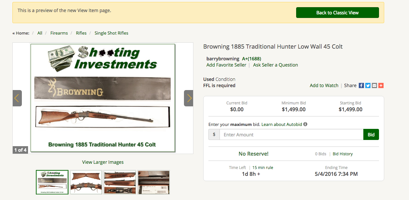Open the Firearms breadcrumb link
The width and height of the screenshot is (409, 200).
(59, 33)
